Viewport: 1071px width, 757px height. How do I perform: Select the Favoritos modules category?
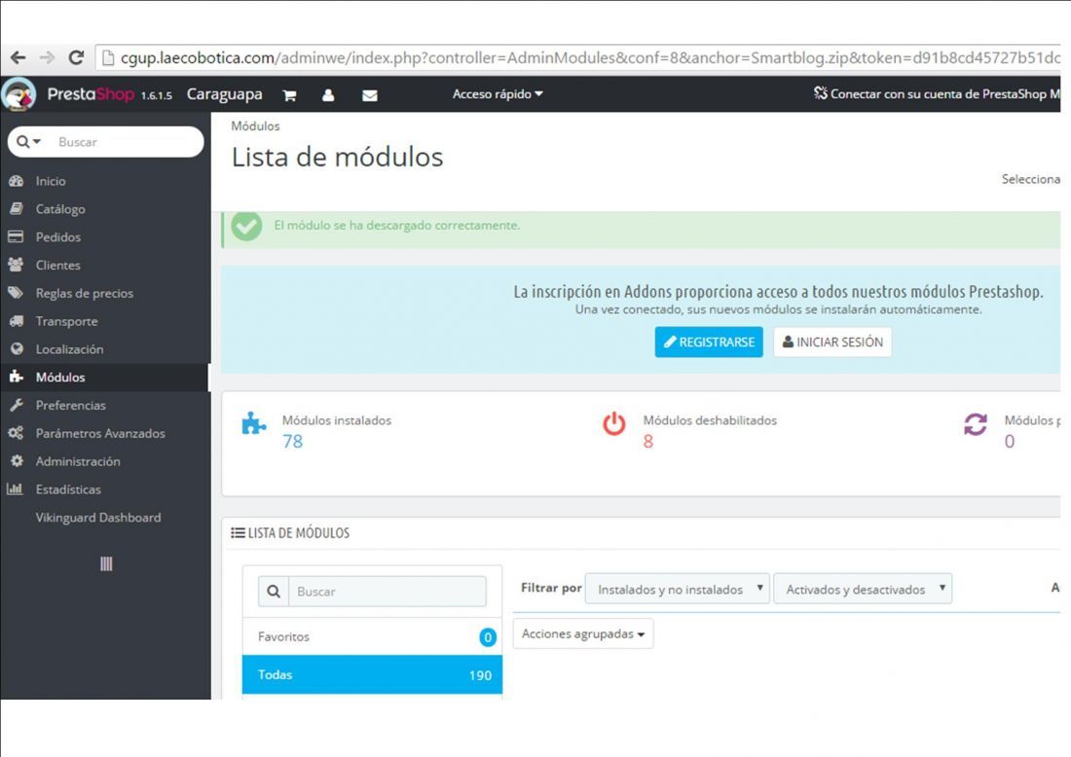372,636
